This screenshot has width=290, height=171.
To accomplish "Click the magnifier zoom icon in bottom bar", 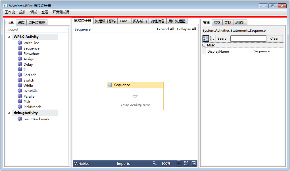I will [155, 163].
